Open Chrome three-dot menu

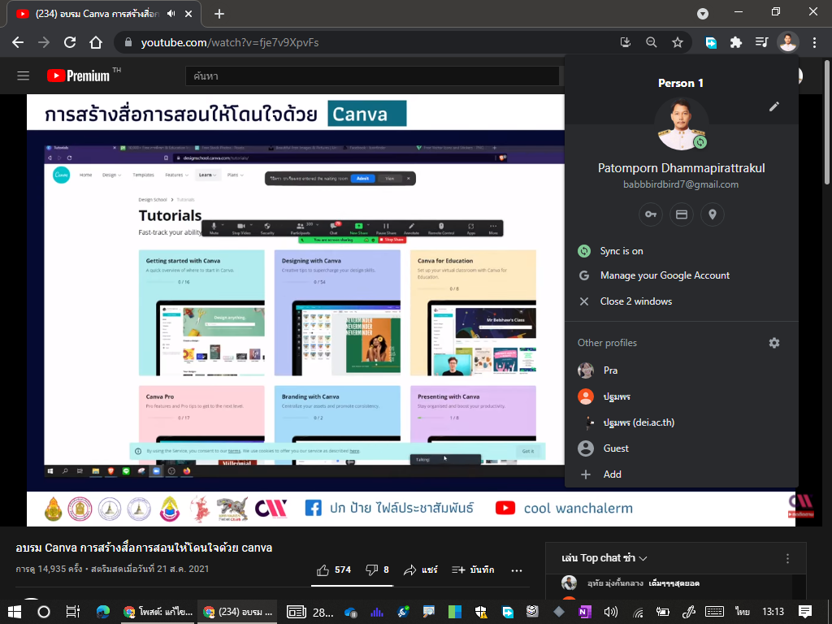coord(814,42)
